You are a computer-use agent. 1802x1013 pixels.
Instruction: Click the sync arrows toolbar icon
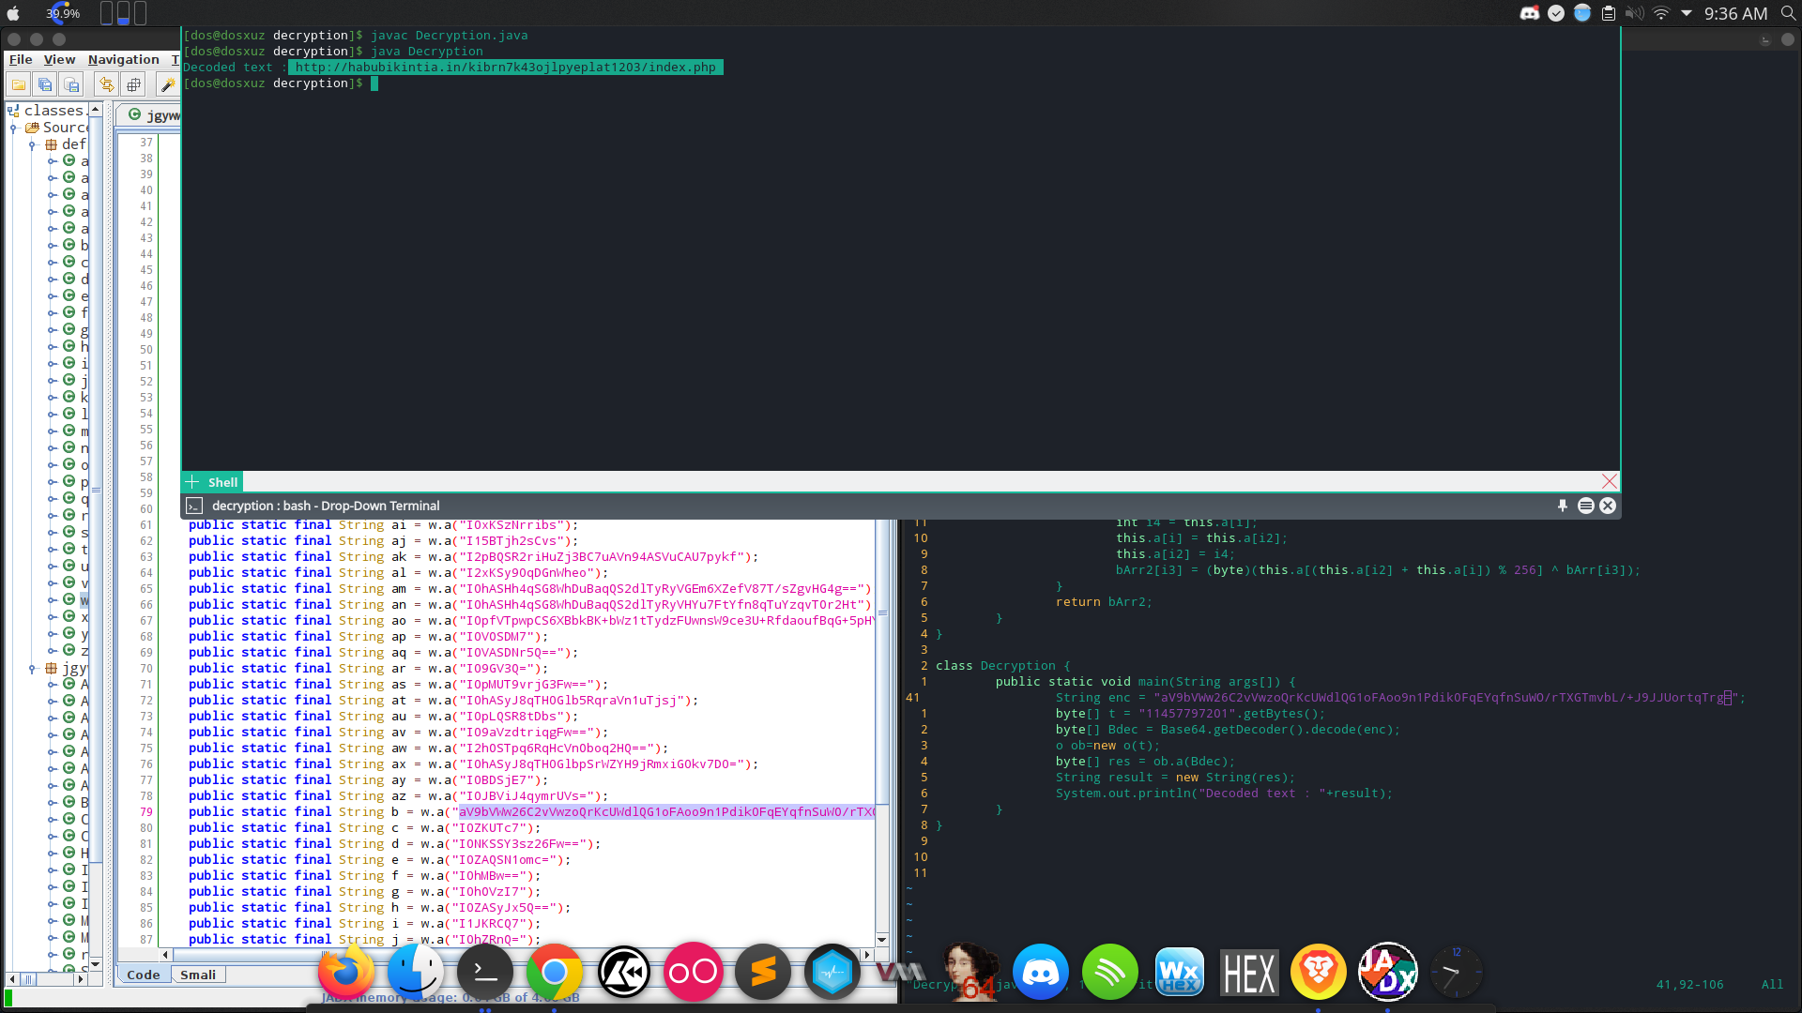106,85
